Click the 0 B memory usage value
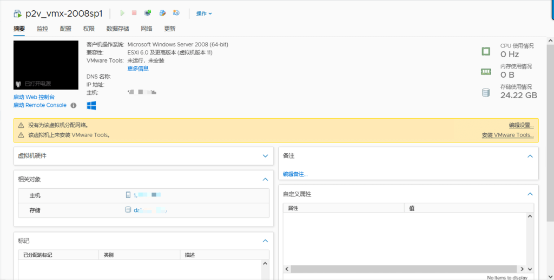 point(507,74)
